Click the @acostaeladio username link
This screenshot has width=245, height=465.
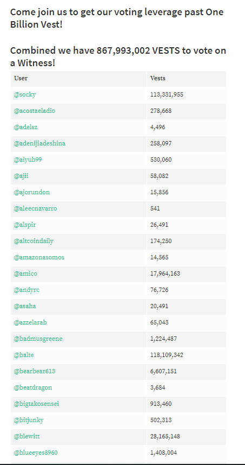(x=35, y=111)
